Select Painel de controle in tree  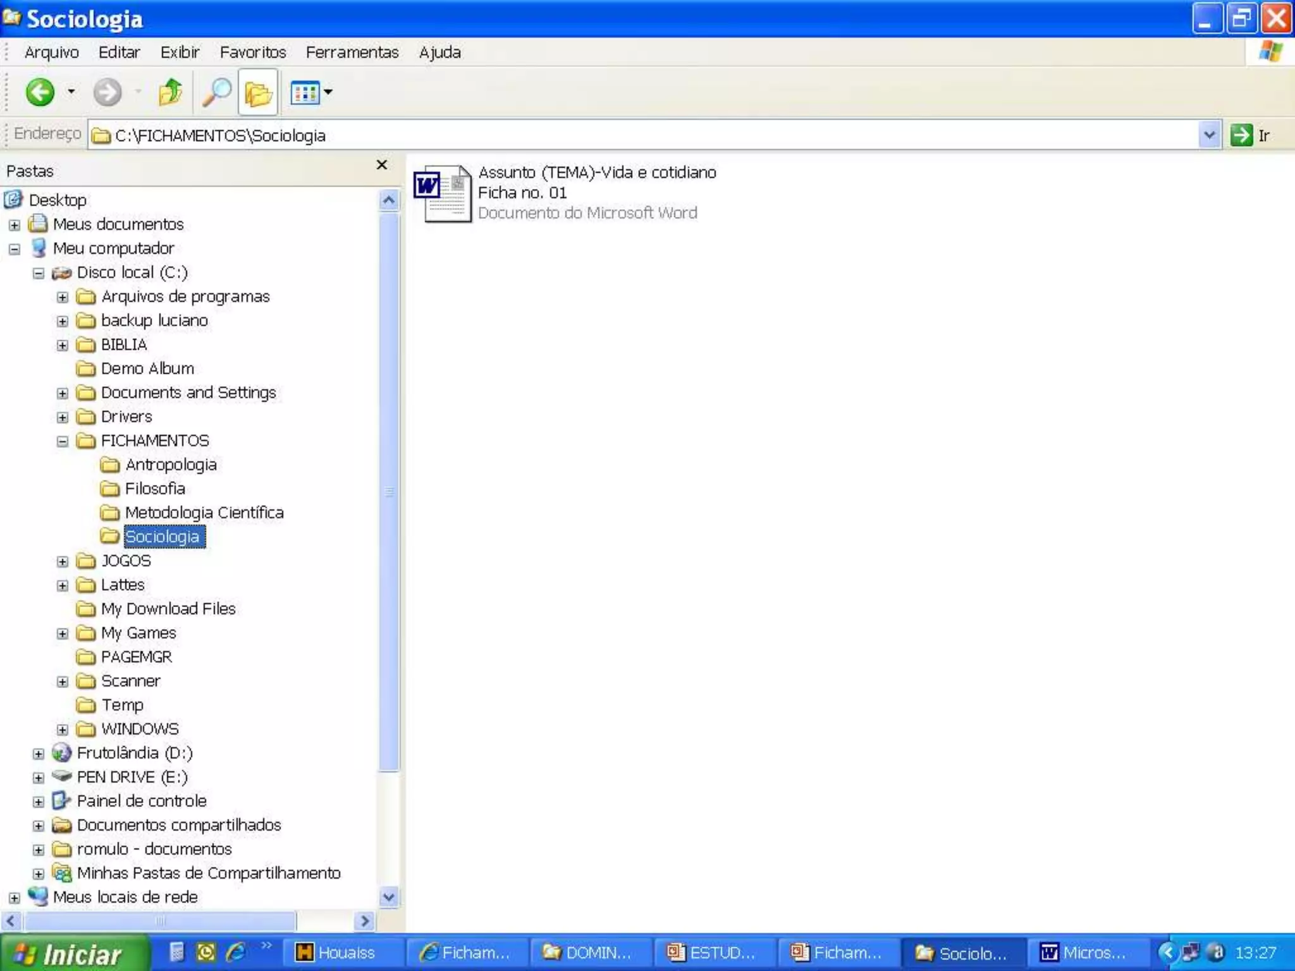pyautogui.click(x=141, y=802)
